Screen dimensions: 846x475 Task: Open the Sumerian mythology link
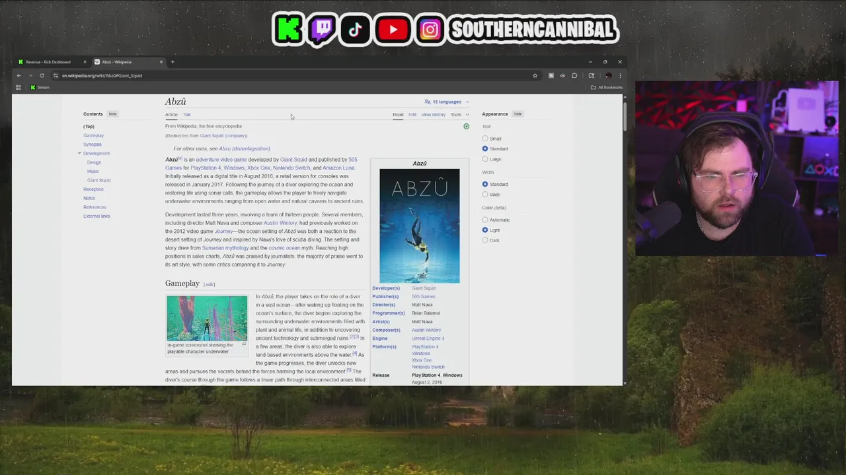click(225, 248)
